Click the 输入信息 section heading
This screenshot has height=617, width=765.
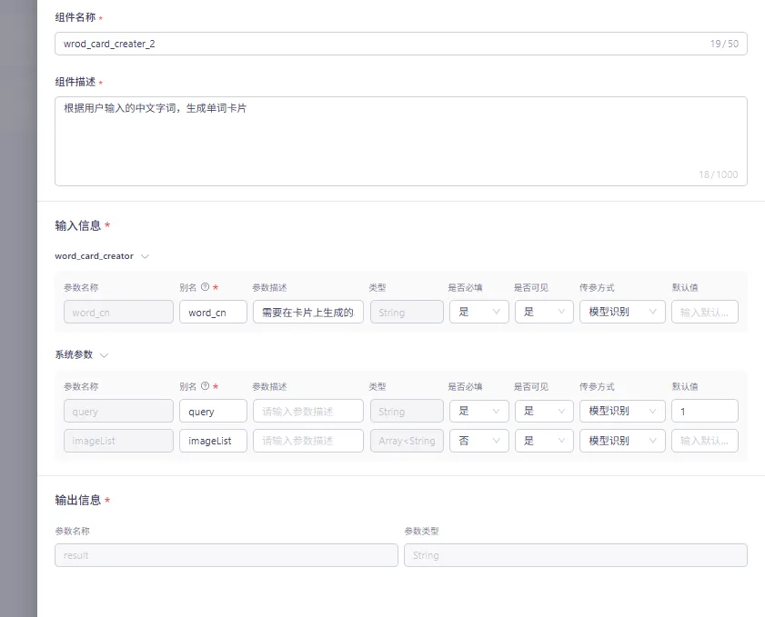pyautogui.click(x=78, y=225)
